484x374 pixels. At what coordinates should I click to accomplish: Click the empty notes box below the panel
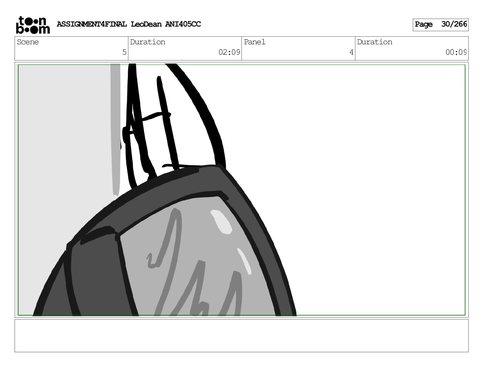pyautogui.click(x=241, y=335)
